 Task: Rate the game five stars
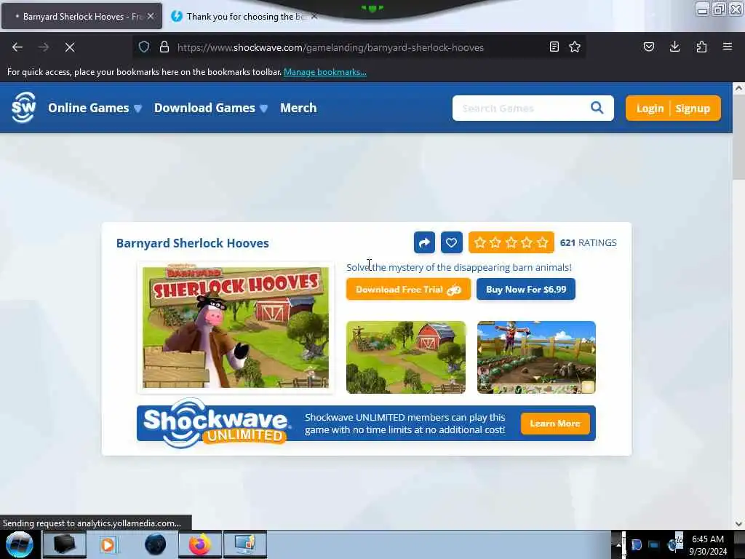pos(543,242)
